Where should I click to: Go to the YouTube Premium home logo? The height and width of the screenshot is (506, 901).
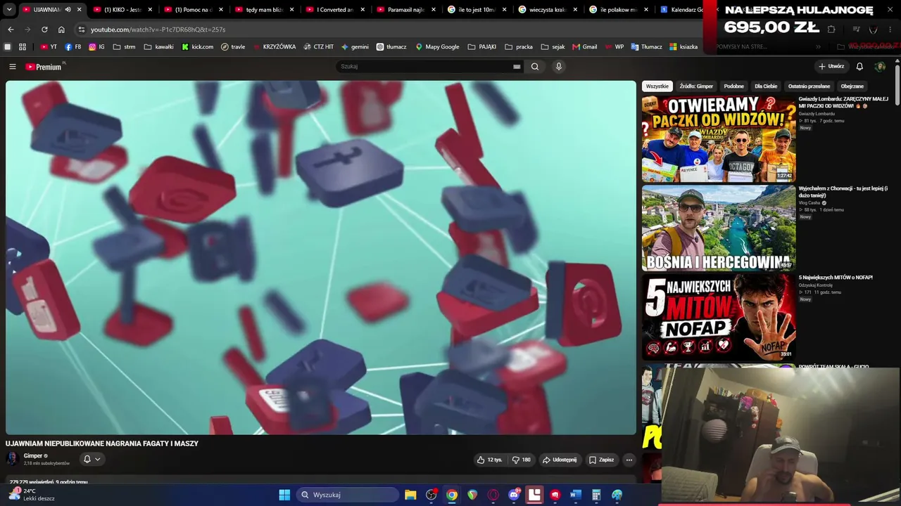click(x=44, y=67)
